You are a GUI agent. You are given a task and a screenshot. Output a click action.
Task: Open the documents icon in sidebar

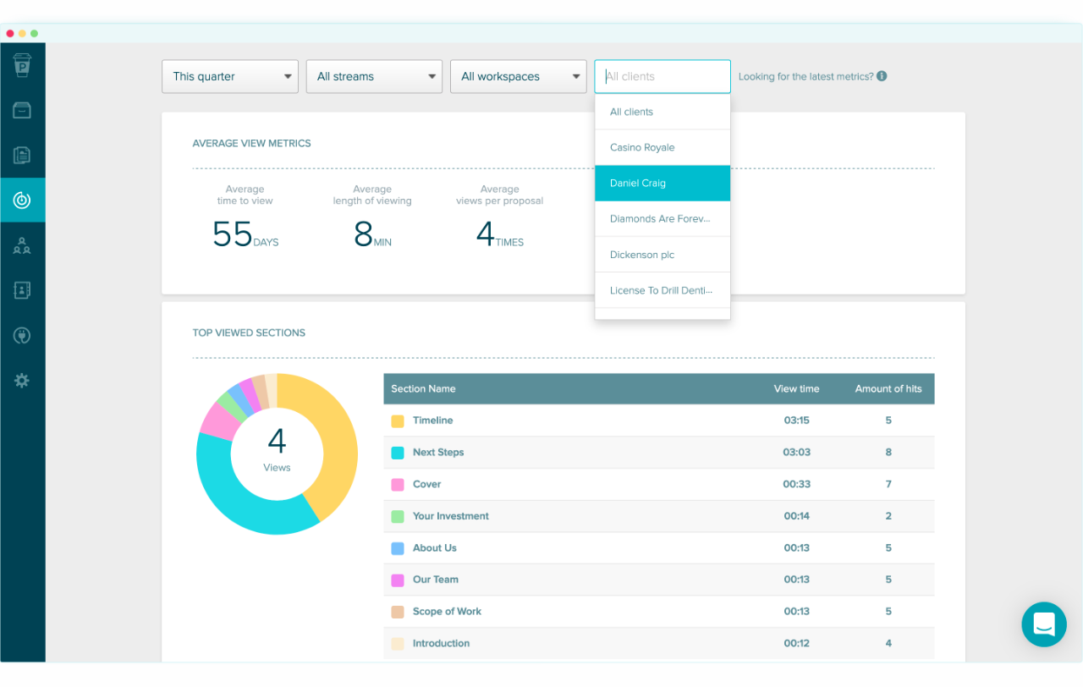[x=22, y=155]
